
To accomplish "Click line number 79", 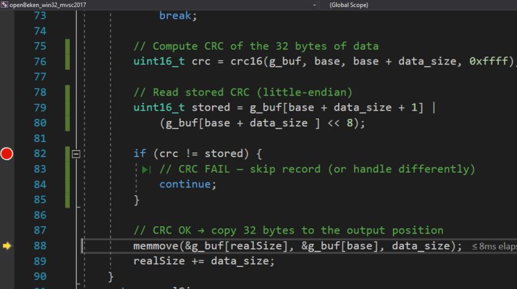I will coord(40,107).
